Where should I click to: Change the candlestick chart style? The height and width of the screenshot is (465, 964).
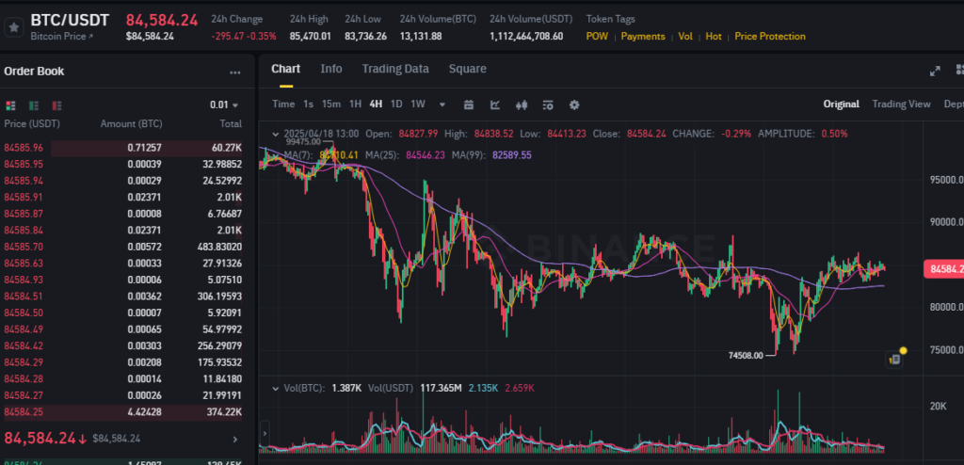[522, 104]
